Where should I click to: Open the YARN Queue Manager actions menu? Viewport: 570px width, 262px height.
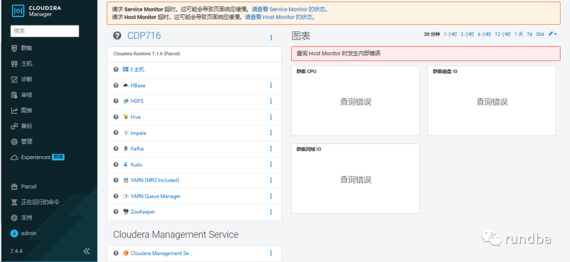coord(271,196)
